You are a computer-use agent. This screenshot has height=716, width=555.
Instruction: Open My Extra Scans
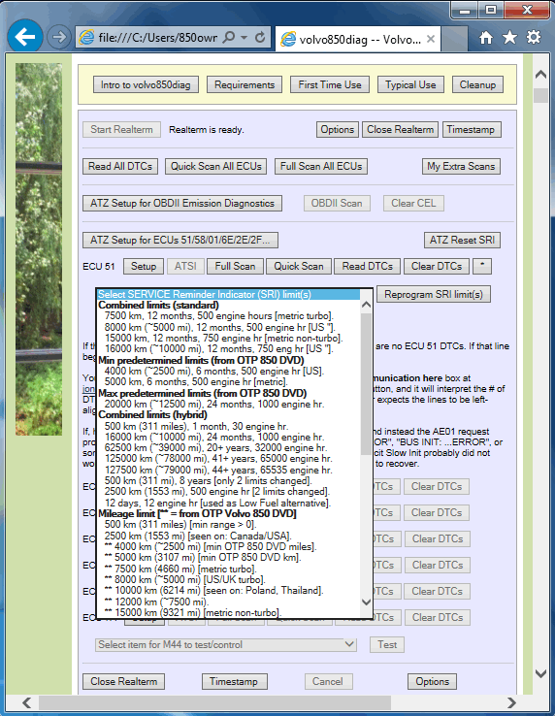click(461, 166)
